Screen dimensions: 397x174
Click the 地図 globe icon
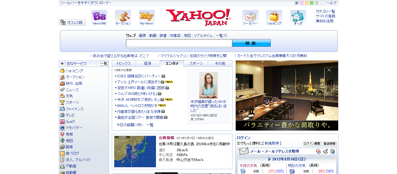click(x=62, y=140)
